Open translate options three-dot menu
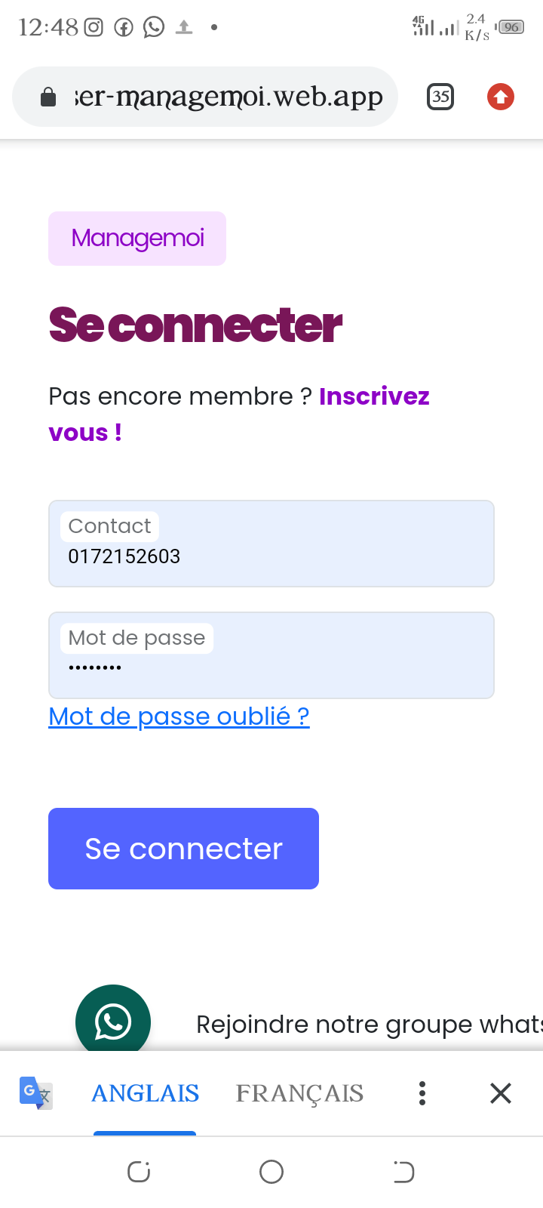543x1208 pixels. [422, 1092]
